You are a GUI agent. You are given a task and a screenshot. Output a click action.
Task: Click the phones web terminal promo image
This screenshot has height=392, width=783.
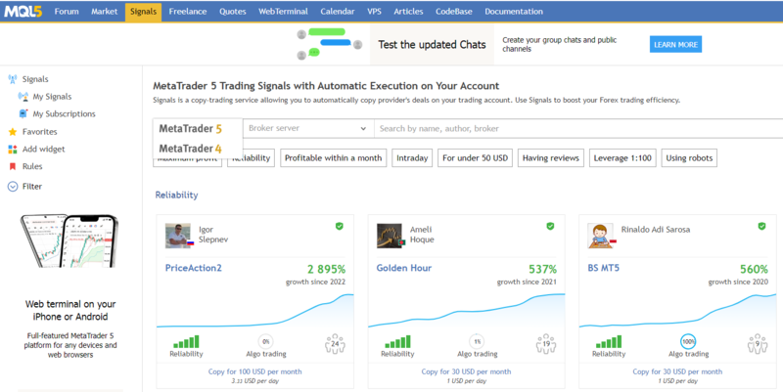69,241
